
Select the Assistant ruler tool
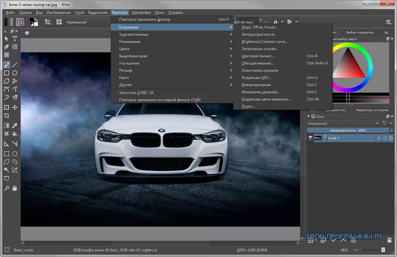pos(6,144)
